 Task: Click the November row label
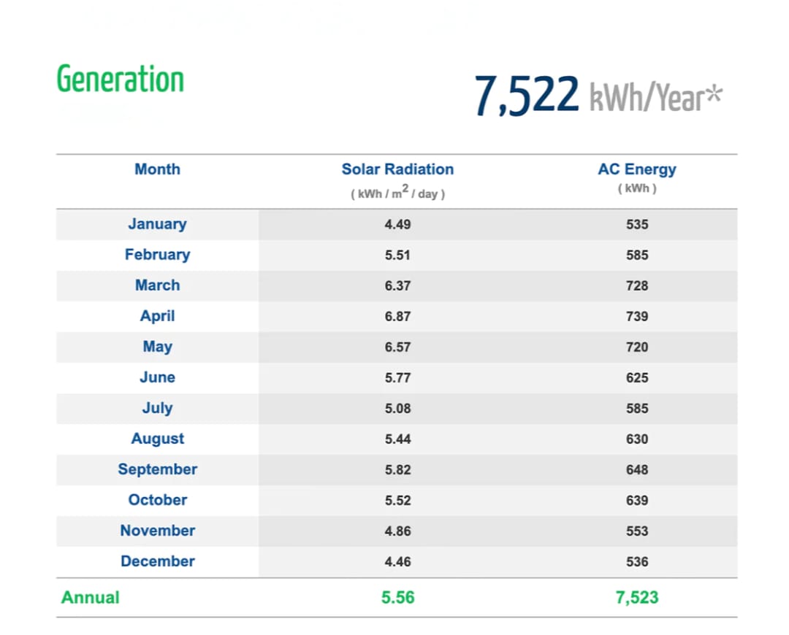click(x=157, y=531)
